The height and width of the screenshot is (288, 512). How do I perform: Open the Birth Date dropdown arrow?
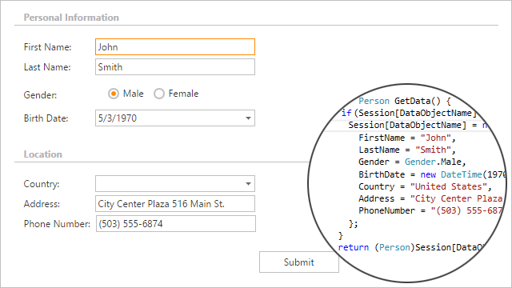[x=248, y=118]
